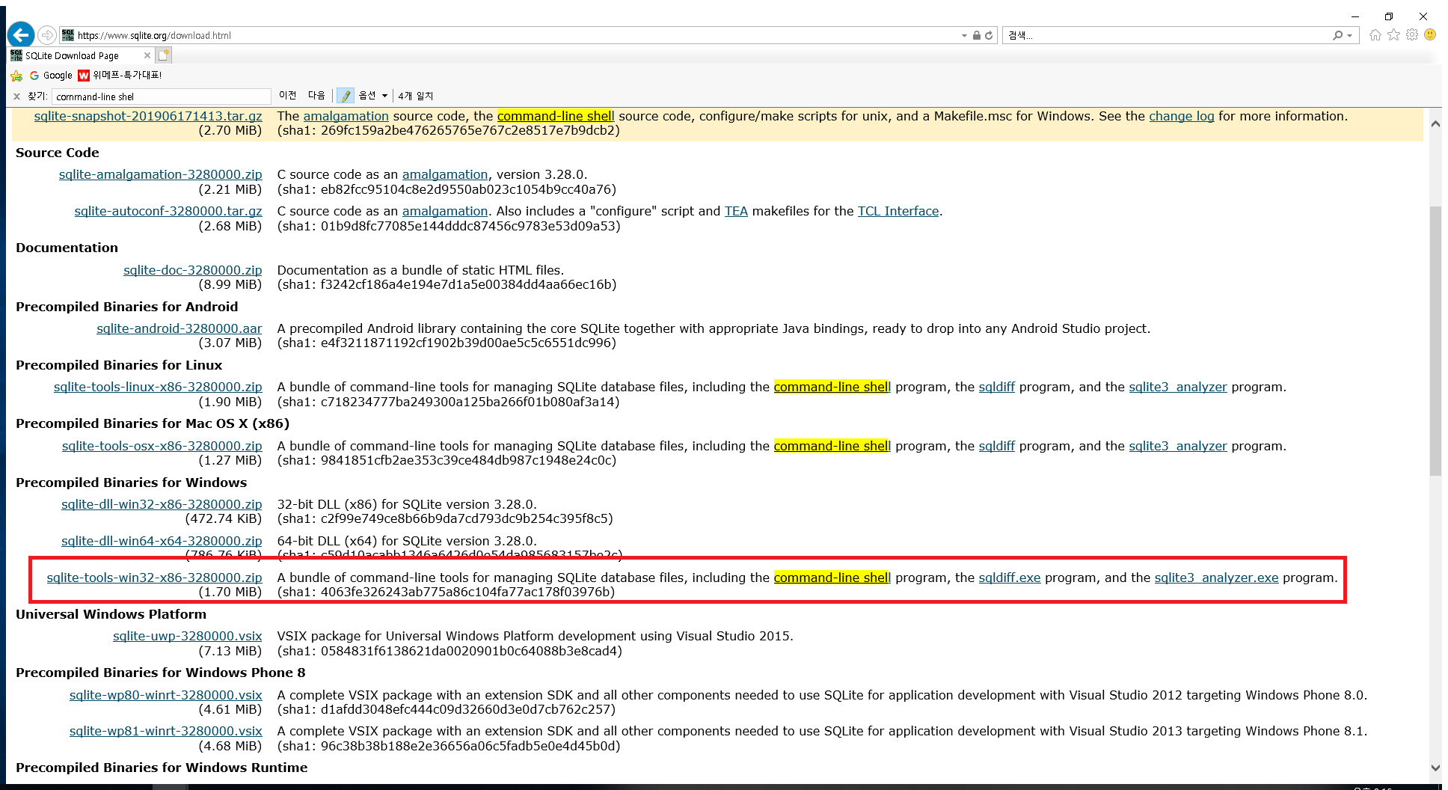Click the add-to-favorites bar star icon

click(x=16, y=76)
